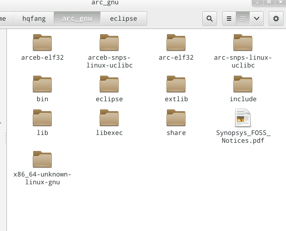This screenshot has height=231, width=286.
Task: Click the arc-elf32 label text
Action: [176, 58]
